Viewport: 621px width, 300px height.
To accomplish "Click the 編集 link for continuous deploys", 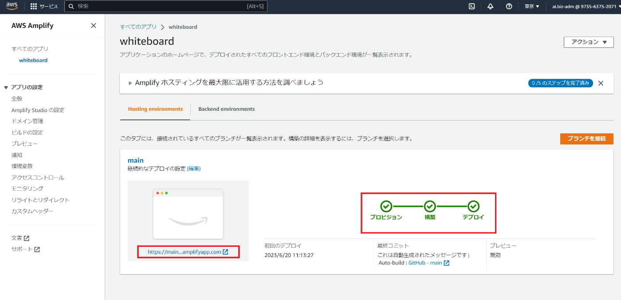I will [x=194, y=168].
